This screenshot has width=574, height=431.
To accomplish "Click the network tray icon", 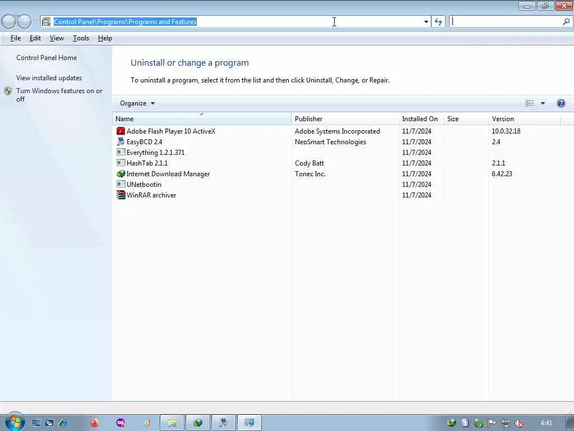I will [x=506, y=423].
